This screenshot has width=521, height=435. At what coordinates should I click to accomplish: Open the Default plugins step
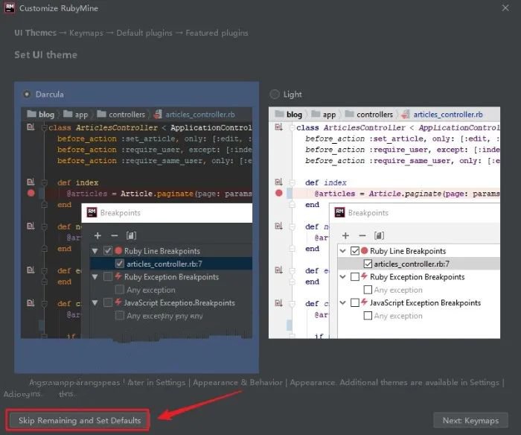point(144,33)
